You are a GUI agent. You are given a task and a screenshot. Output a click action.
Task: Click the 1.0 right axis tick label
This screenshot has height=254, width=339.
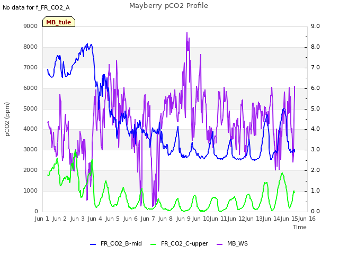pyautogui.click(x=316, y=190)
